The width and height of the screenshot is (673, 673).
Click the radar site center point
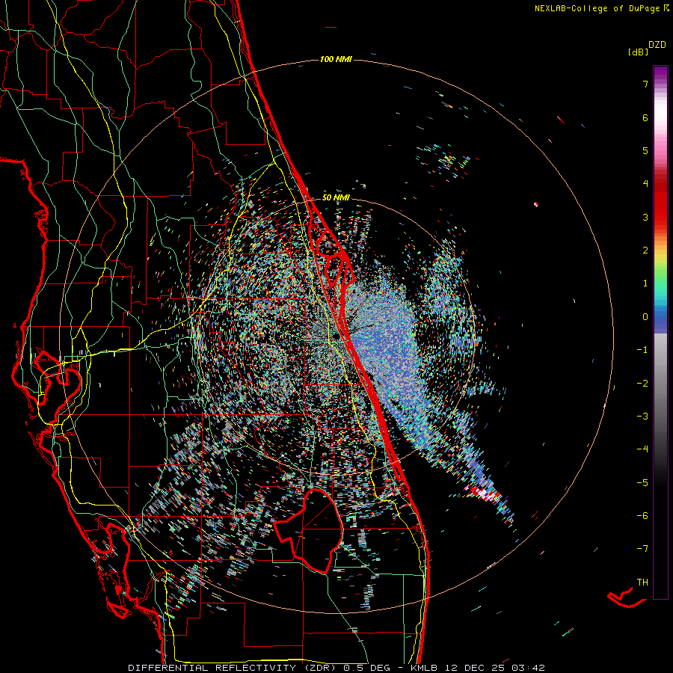point(336,336)
